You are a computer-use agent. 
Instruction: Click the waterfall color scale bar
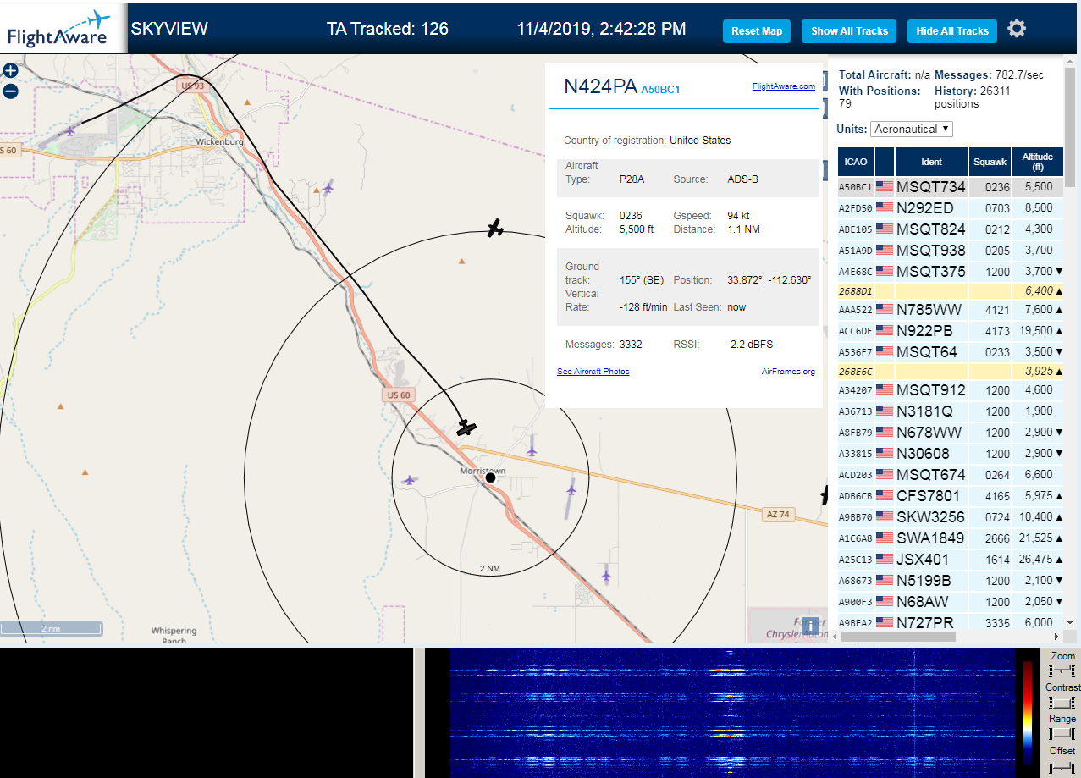(x=1028, y=713)
